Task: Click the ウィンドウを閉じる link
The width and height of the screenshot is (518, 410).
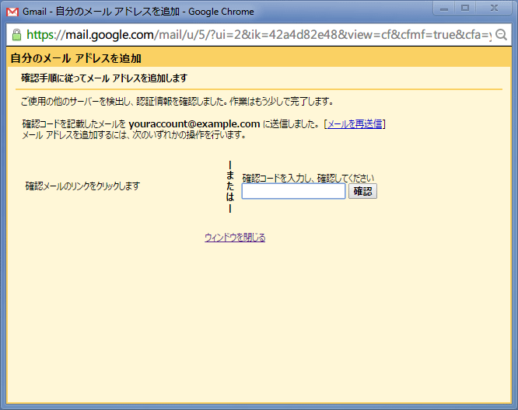Action: click(x=235, y=238)
